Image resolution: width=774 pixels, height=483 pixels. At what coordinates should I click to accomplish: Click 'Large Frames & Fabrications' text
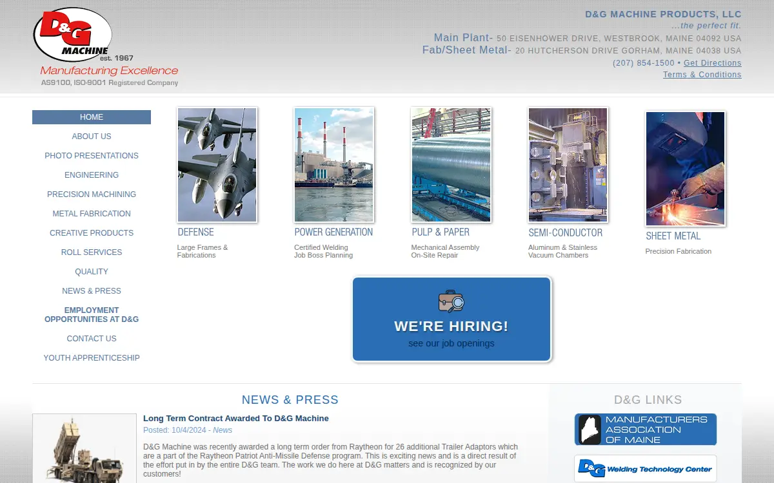pos(203,251)
